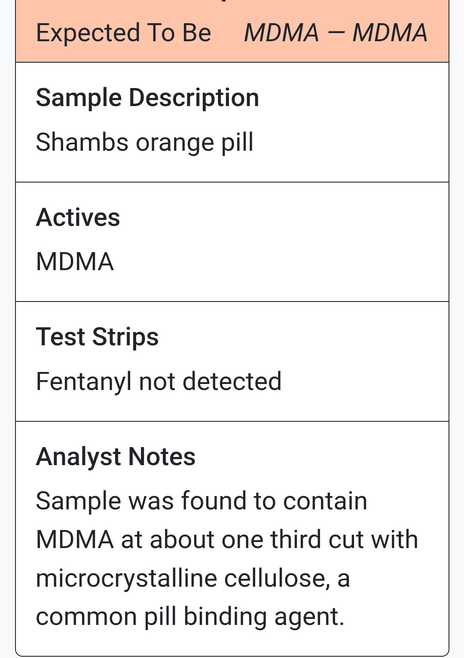Click the MDMA word in analyst notes
This screenshot has width=464, height=658.
pos(75,539)
